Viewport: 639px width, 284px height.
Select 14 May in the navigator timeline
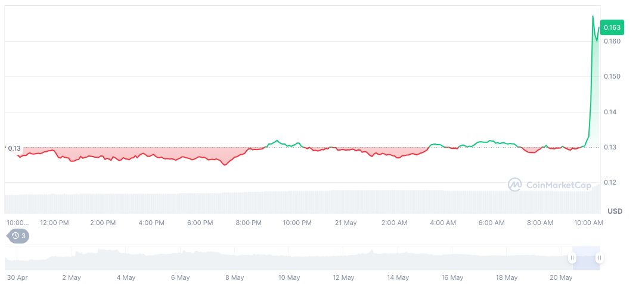pos(398,277)
